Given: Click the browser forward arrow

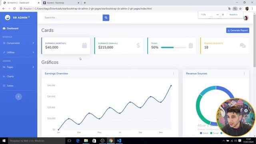Looking at the screenshot, I should (x=9, y=9).
